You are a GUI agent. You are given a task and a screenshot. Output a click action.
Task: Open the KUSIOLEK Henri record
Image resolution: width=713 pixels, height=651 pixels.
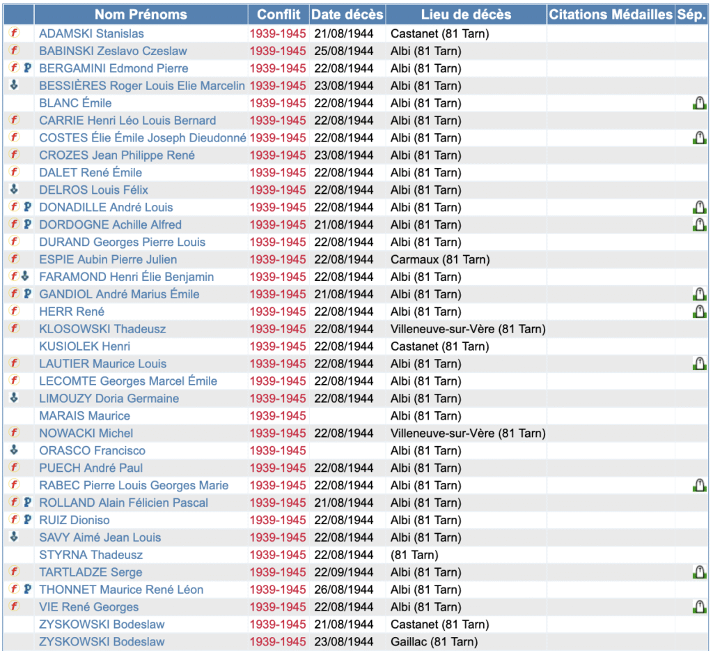84,346
